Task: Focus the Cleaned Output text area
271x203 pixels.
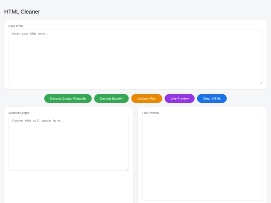Action: coord(69,143)
